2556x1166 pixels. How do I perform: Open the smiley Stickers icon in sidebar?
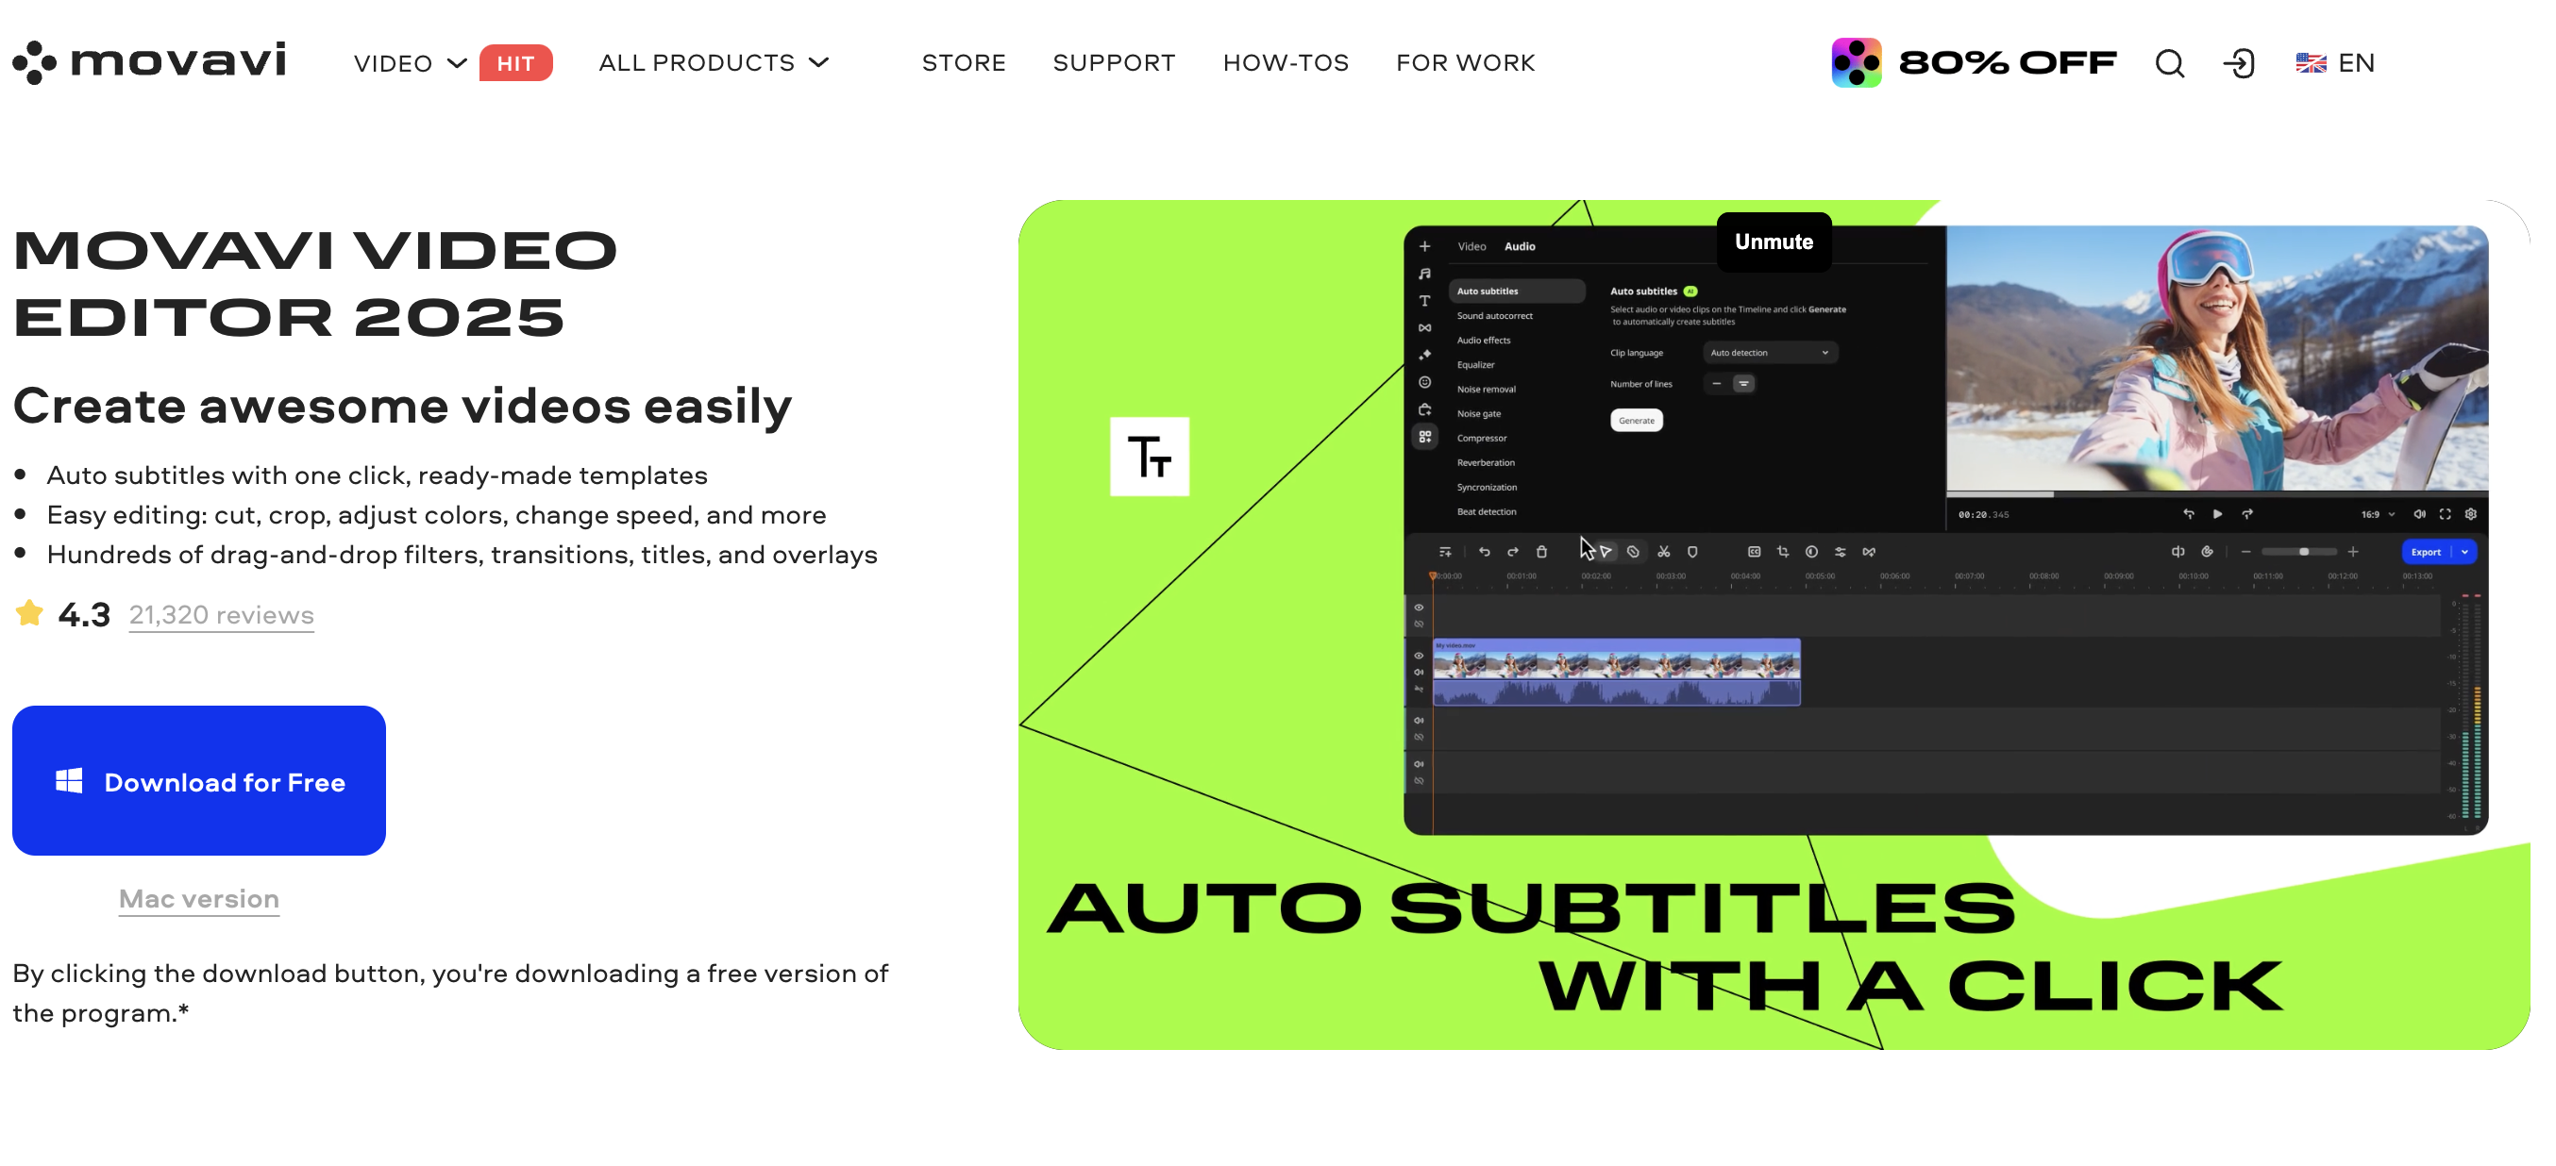(x=1425, y=382)
